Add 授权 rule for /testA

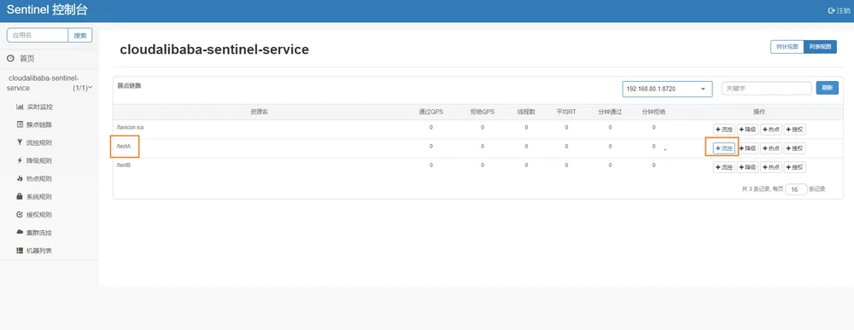tap(794, 148)
